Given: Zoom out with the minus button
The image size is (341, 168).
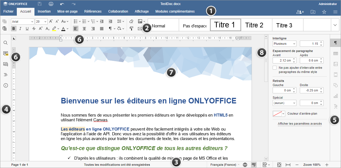Looking at the screenshot, I should coord(297,165).
